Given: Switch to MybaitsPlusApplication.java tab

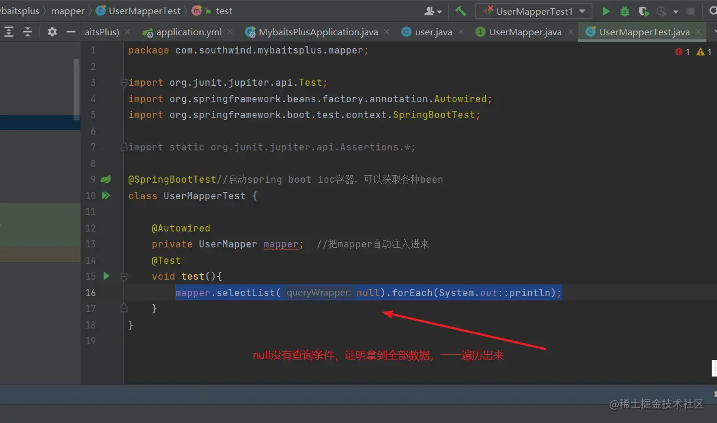Looking at the screenshot, I should point(318,32).
